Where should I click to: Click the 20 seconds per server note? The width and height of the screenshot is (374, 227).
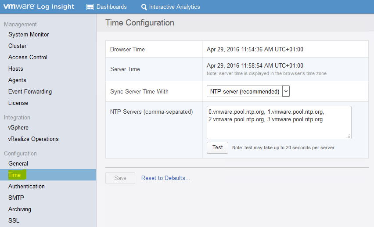pyautogui.click(x=283, y=148)
